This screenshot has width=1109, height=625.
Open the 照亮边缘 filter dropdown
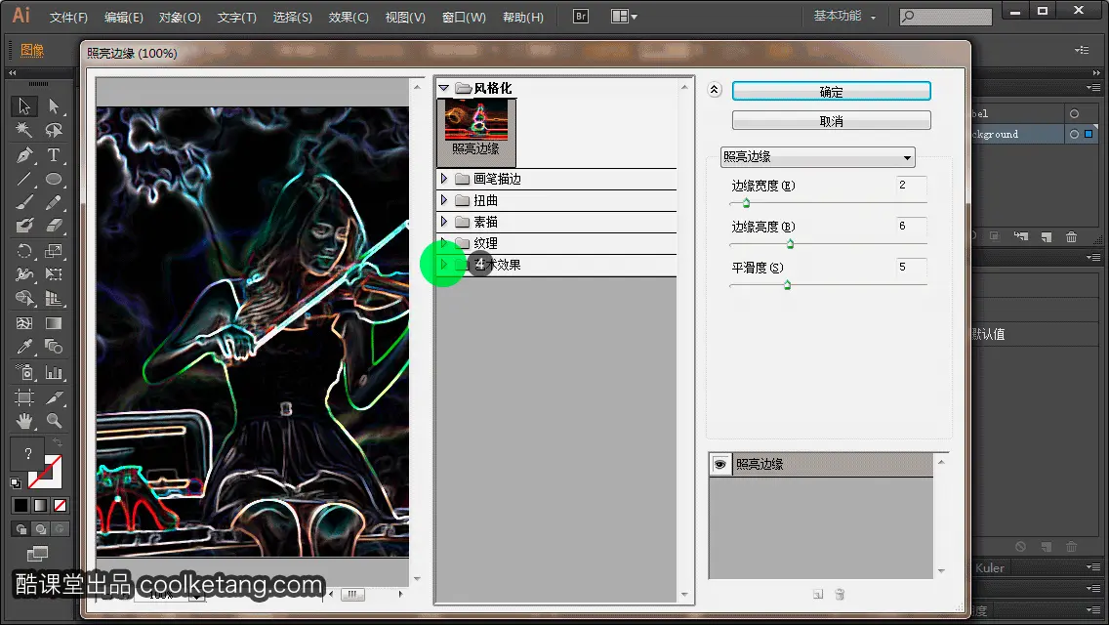click(x=818, y=157)
